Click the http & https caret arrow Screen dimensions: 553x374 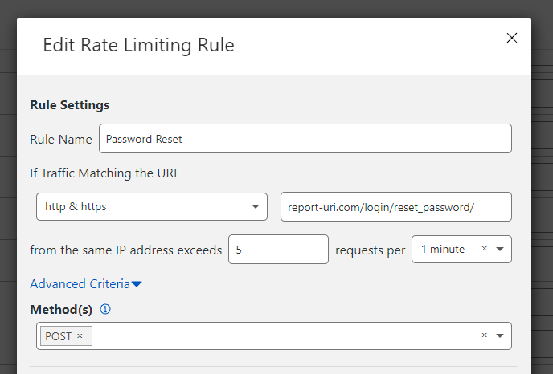[x=255, y=206]
